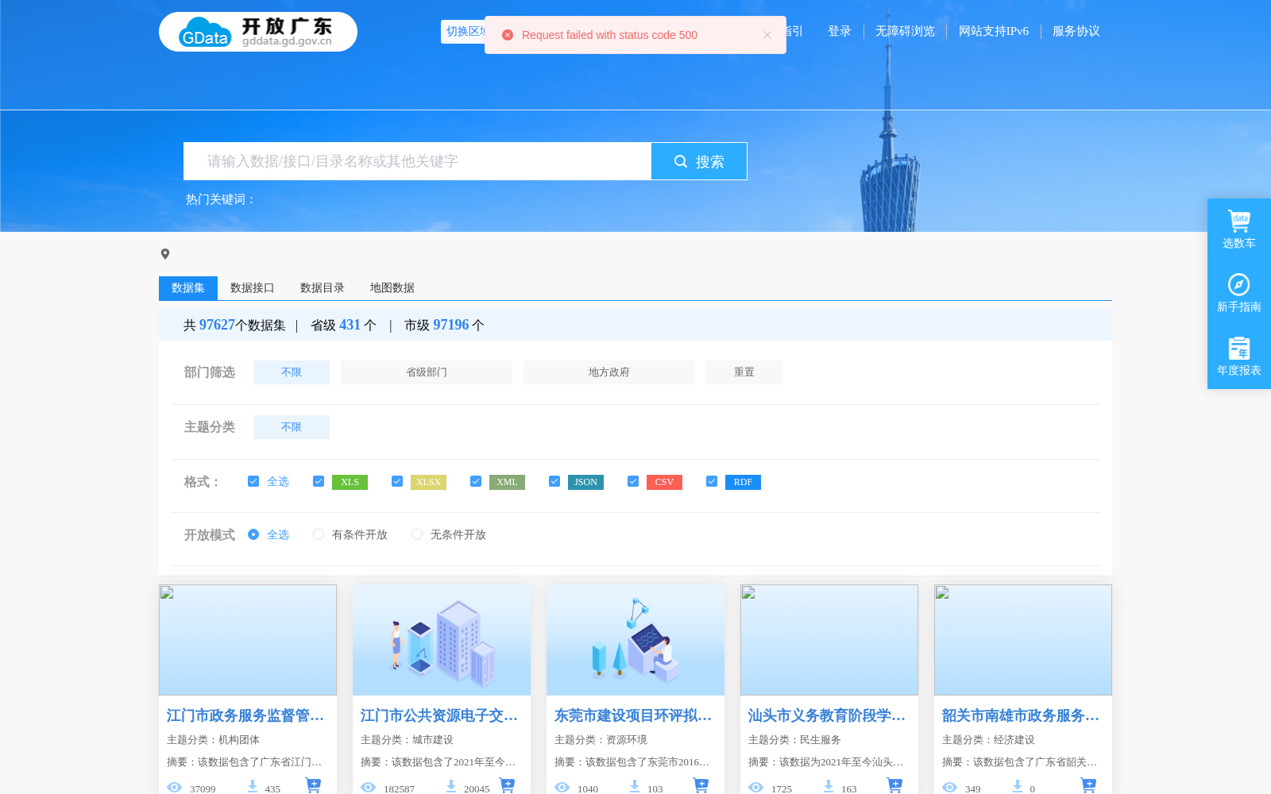The height and width of the screenshot is (794, 1271).
Task: Open 无障碍浏览 accessibility link
Action: [905, 31]
